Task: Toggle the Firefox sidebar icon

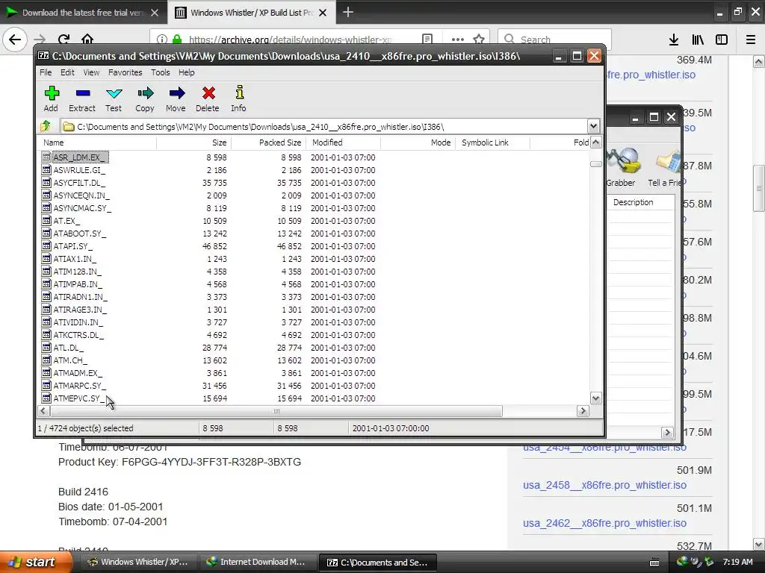Action: (722, 40)
